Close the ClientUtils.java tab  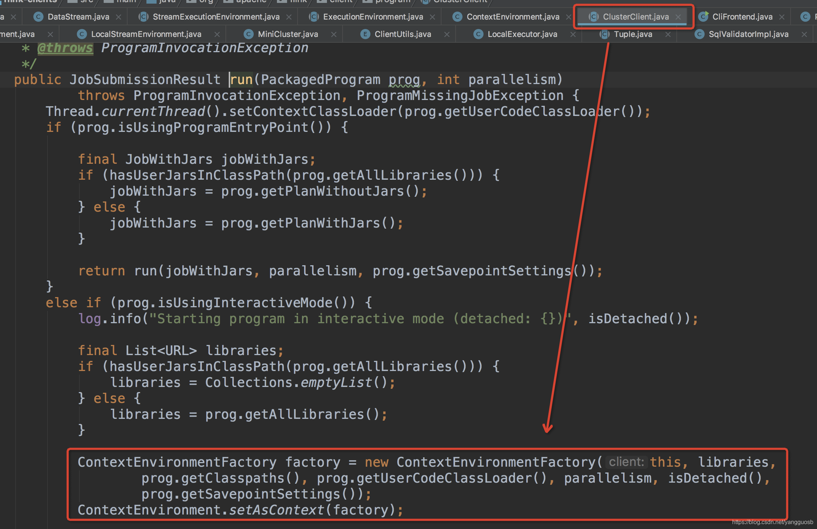pos(447,34)
